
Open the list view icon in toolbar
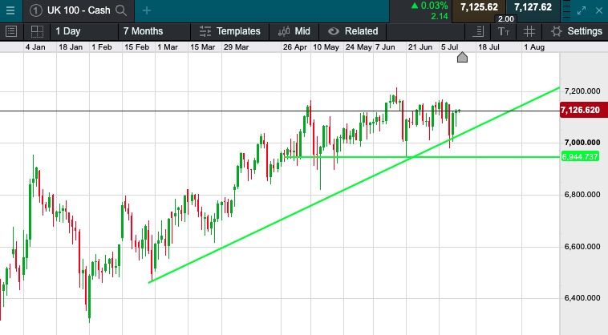click(11, 31)
